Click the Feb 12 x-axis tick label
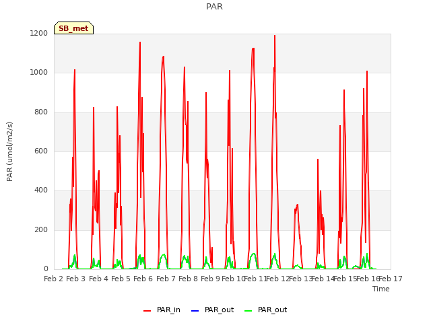The height and width of the screenshot is (323, 431). pyautogui.click(x=277, y=279)
